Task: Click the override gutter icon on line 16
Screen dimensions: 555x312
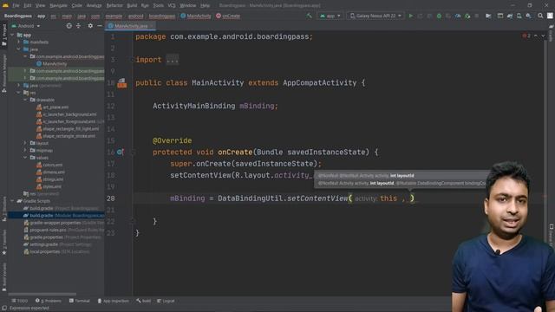Action: (120, 153)
